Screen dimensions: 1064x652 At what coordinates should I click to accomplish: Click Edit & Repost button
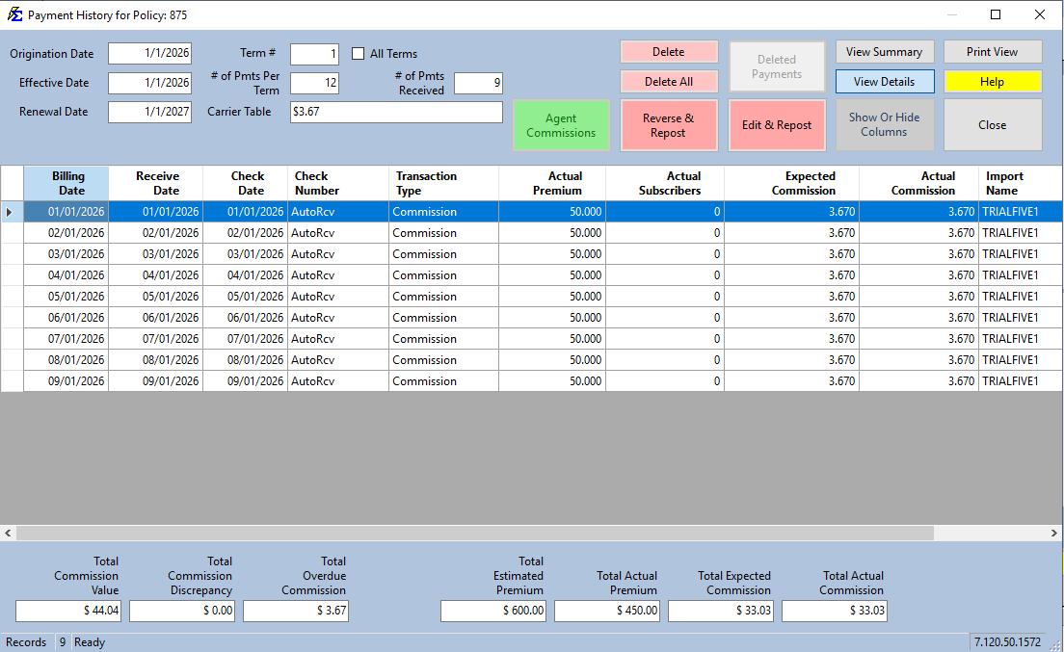click(777, 125)
